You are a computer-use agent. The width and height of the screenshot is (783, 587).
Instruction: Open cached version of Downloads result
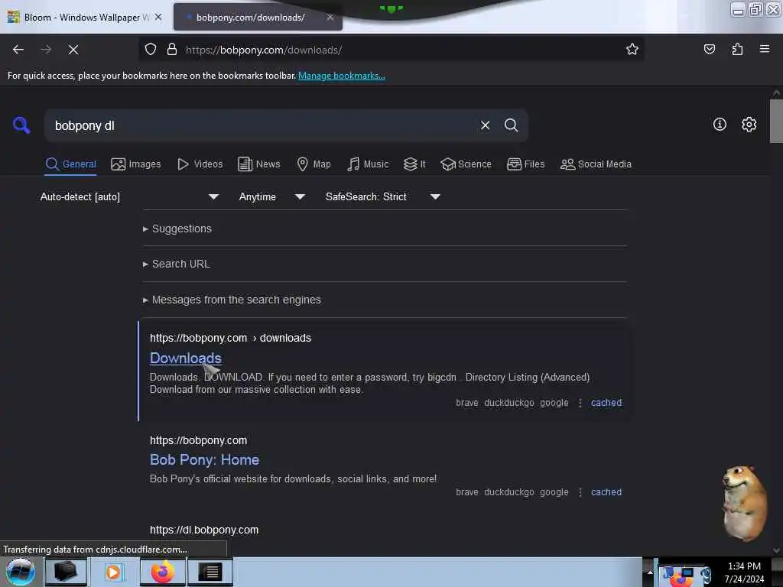pos(606,403)
